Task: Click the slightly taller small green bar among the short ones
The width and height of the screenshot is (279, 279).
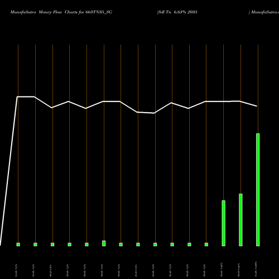Action: point(104,243)
